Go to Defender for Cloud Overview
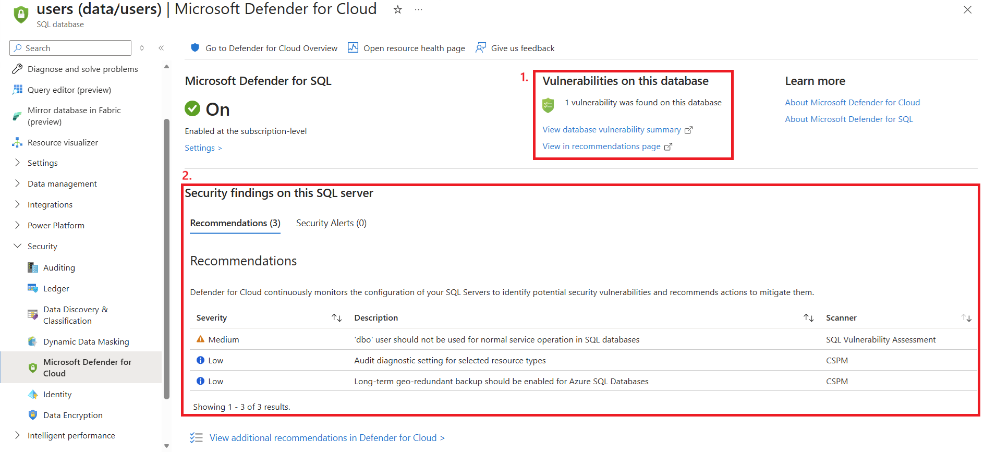984x453 pixels. click(x=264, y=48)
